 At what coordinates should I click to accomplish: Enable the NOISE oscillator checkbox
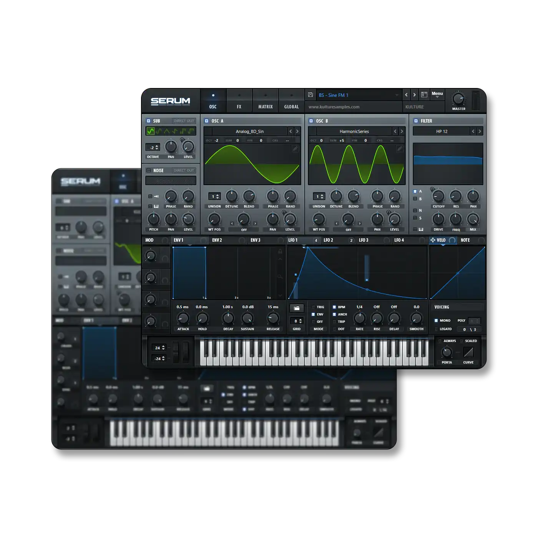coord(149,171)
